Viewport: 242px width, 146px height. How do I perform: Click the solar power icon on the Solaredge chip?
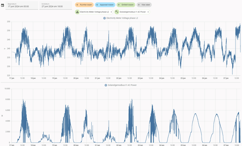point(117,12)
